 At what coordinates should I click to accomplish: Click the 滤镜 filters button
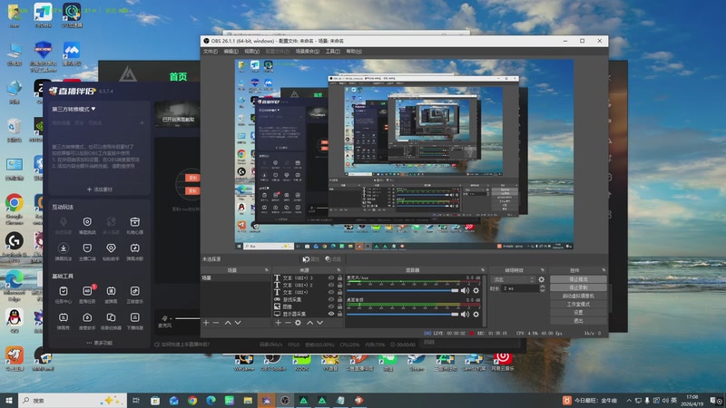(x=333, y=259)
